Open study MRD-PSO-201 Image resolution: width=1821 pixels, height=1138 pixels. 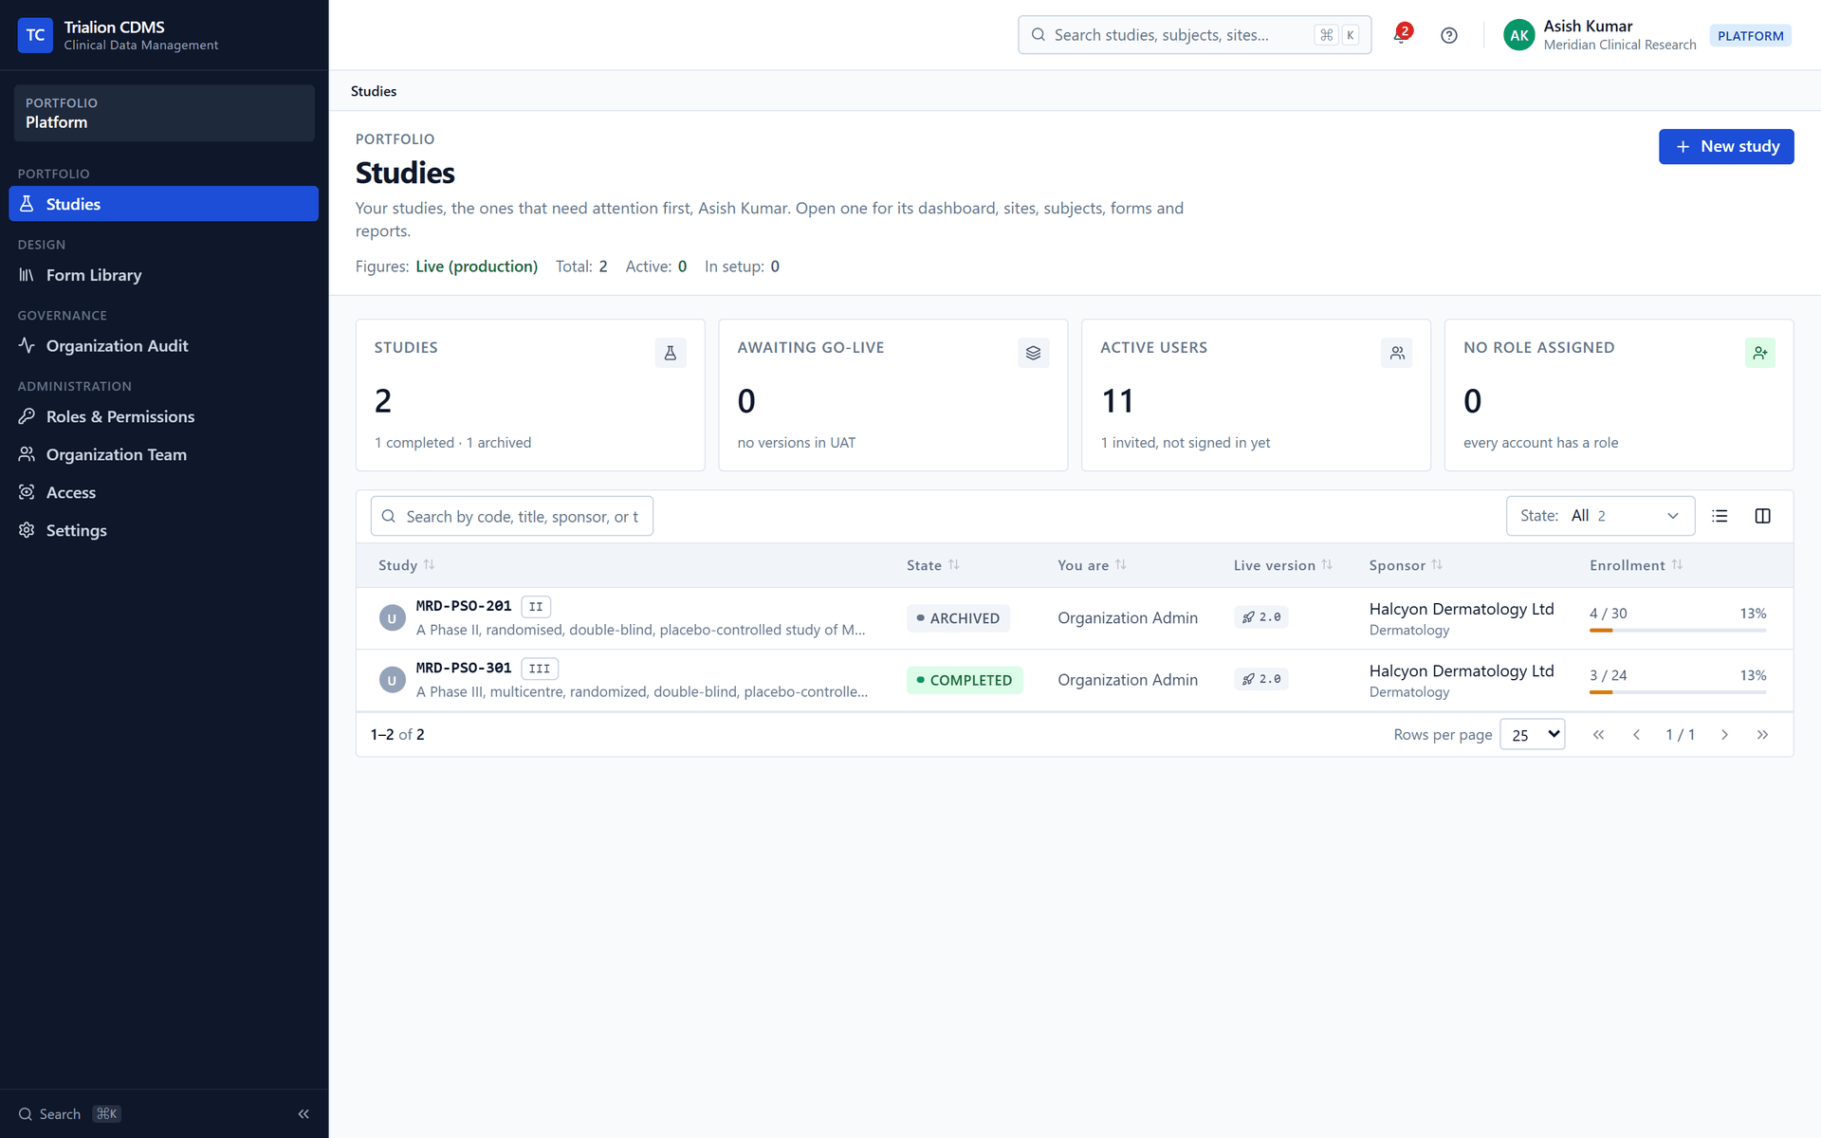click(464, 606)
